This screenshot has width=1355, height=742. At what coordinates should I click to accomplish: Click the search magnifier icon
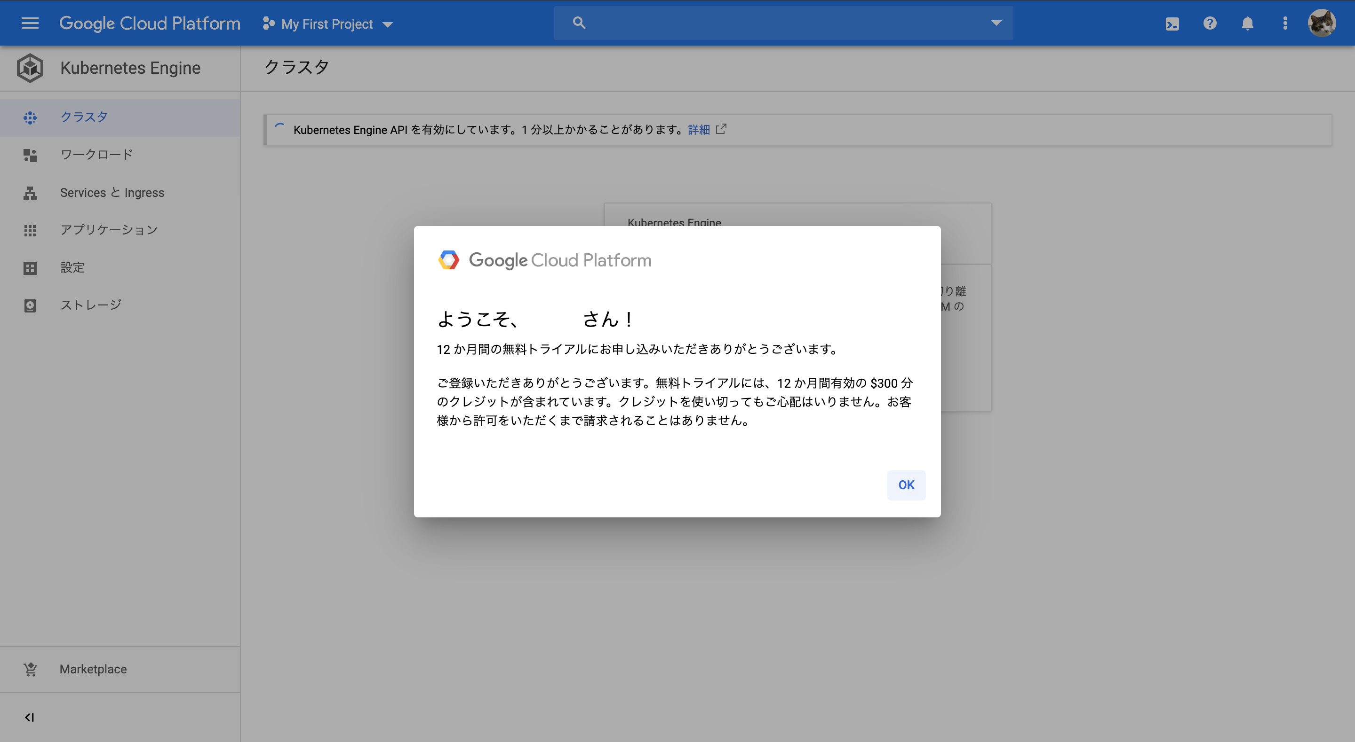(x=579, y=23)
